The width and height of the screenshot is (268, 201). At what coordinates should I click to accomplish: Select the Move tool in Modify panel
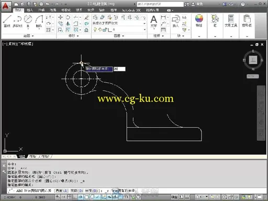pos(60,17)
